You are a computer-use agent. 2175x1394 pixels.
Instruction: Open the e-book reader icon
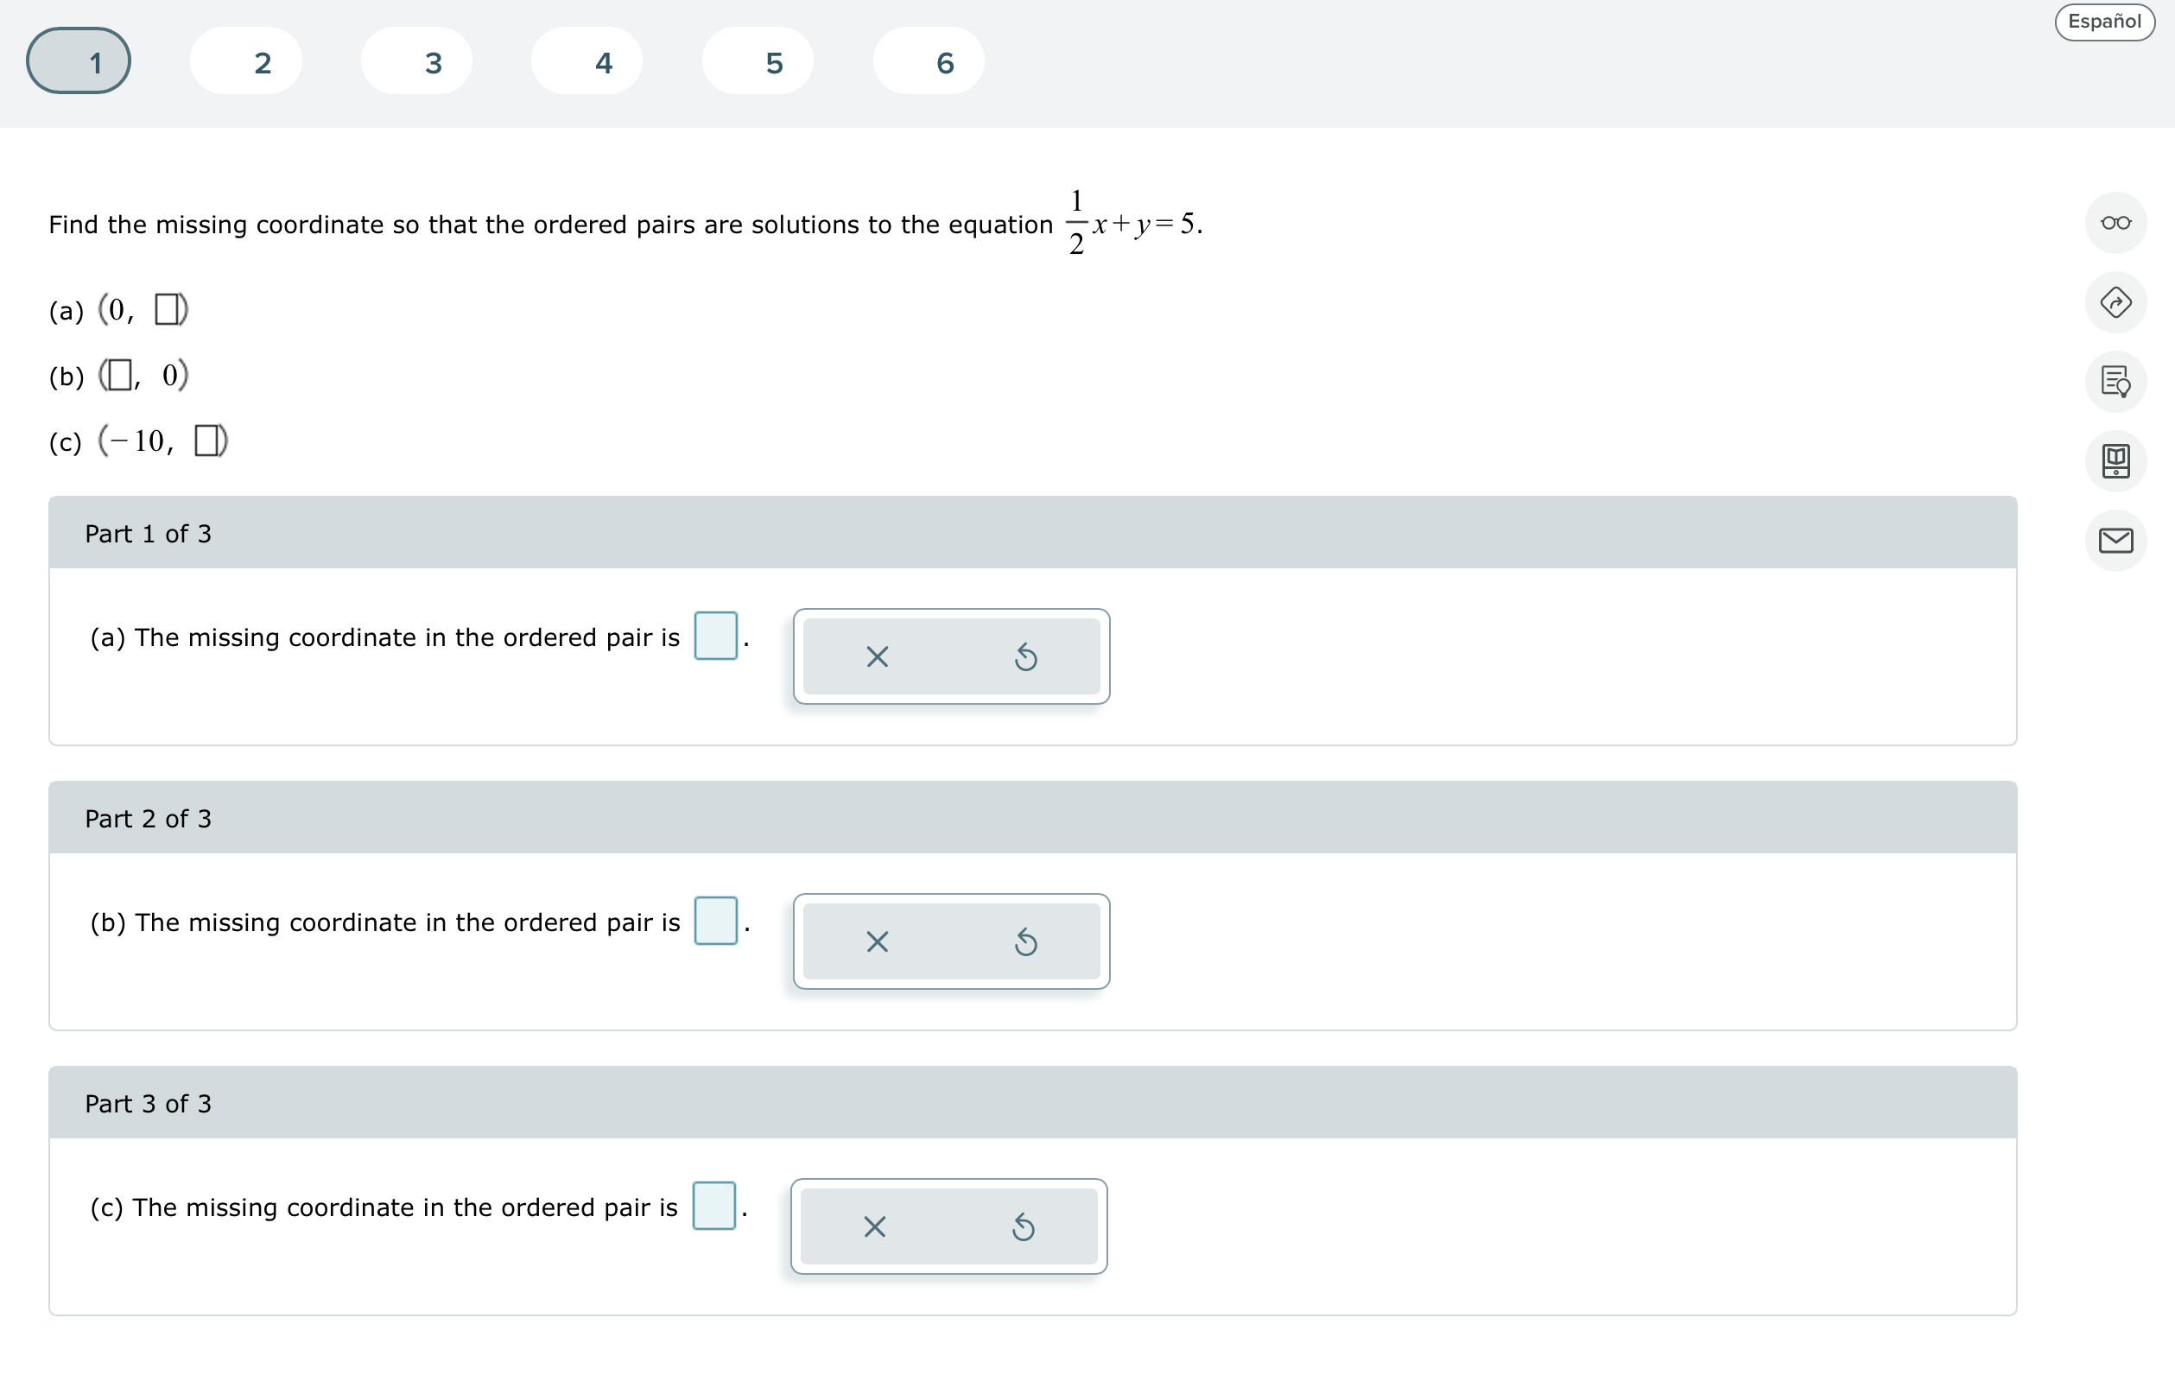pyautogui.click(x=2115, y=462)
